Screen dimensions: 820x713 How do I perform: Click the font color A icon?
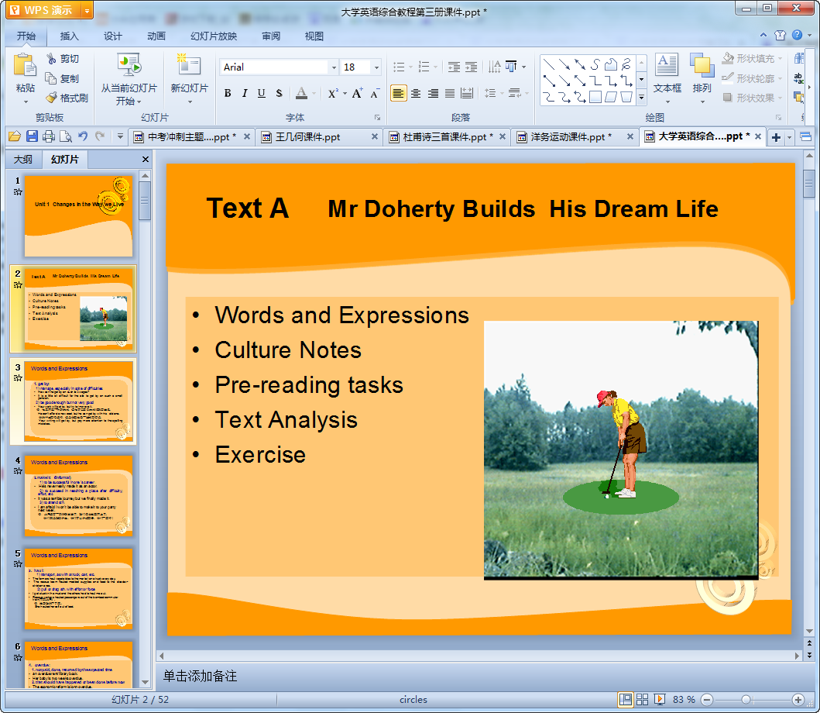click(302, 93)
